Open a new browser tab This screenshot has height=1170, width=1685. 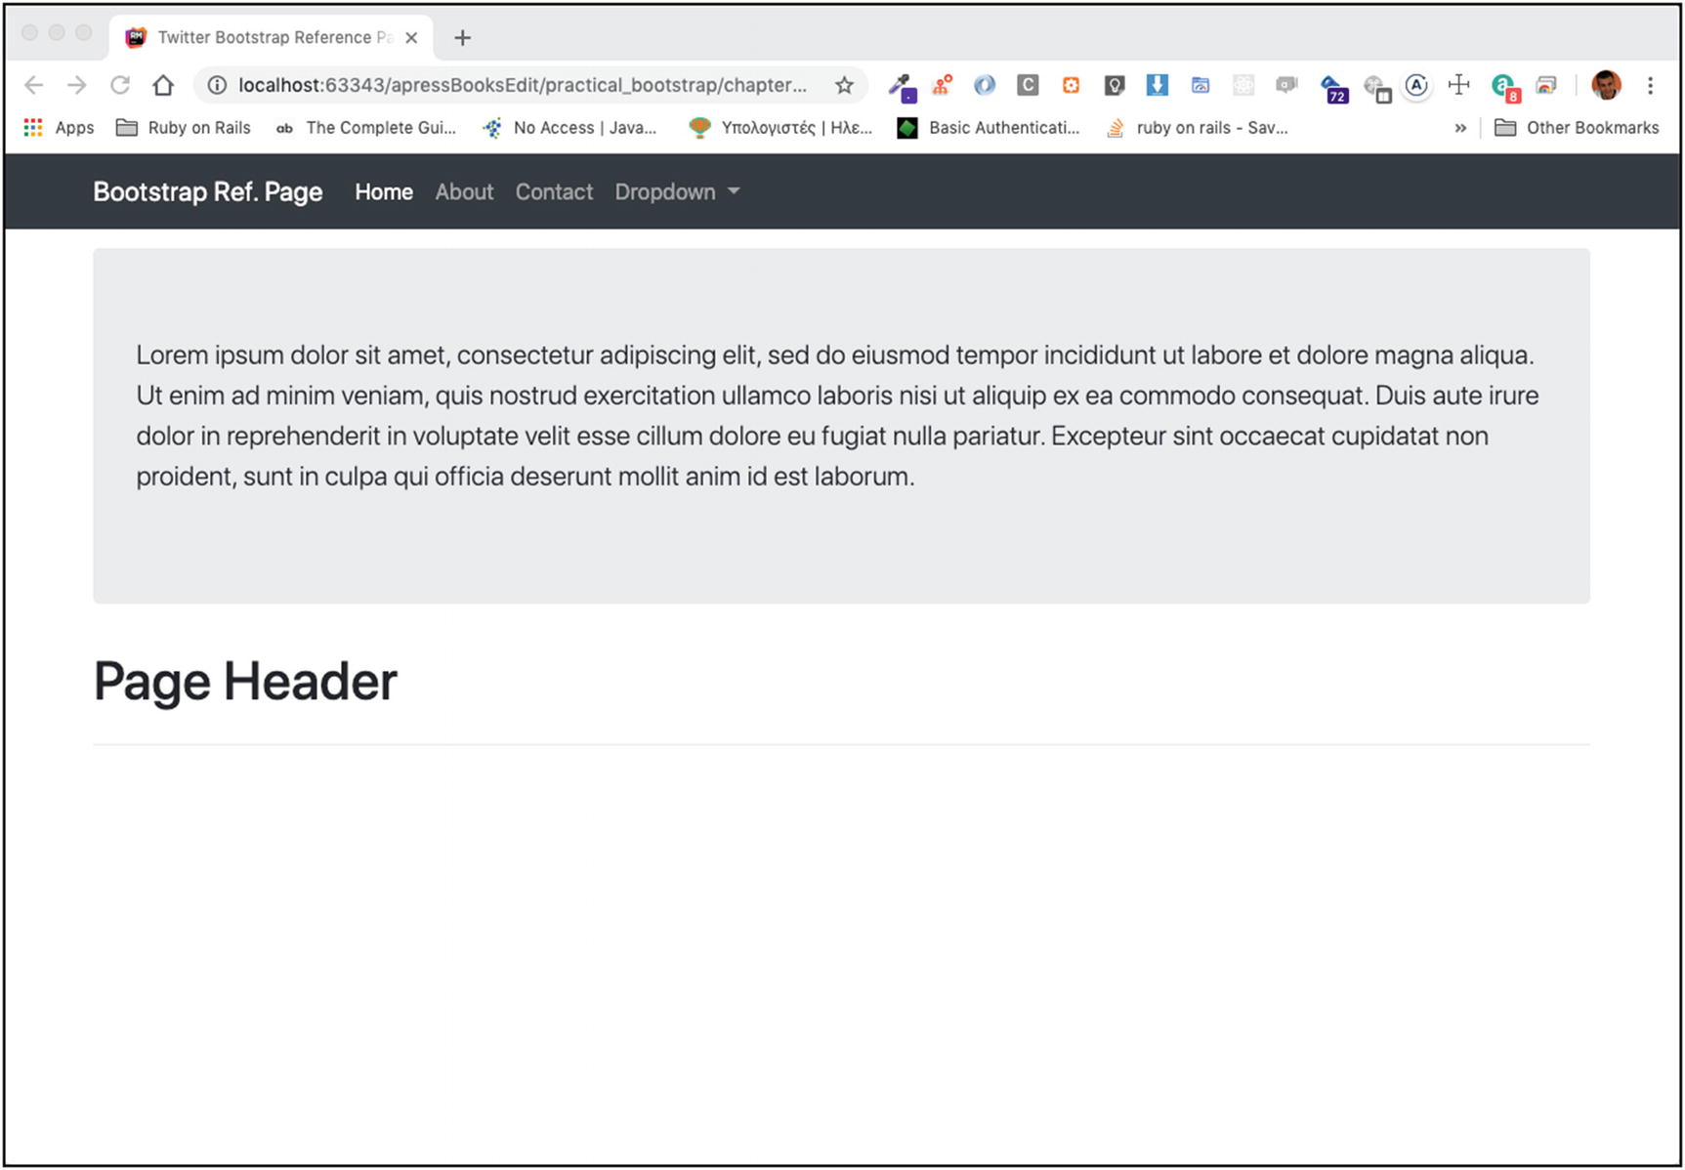(463, 38)
